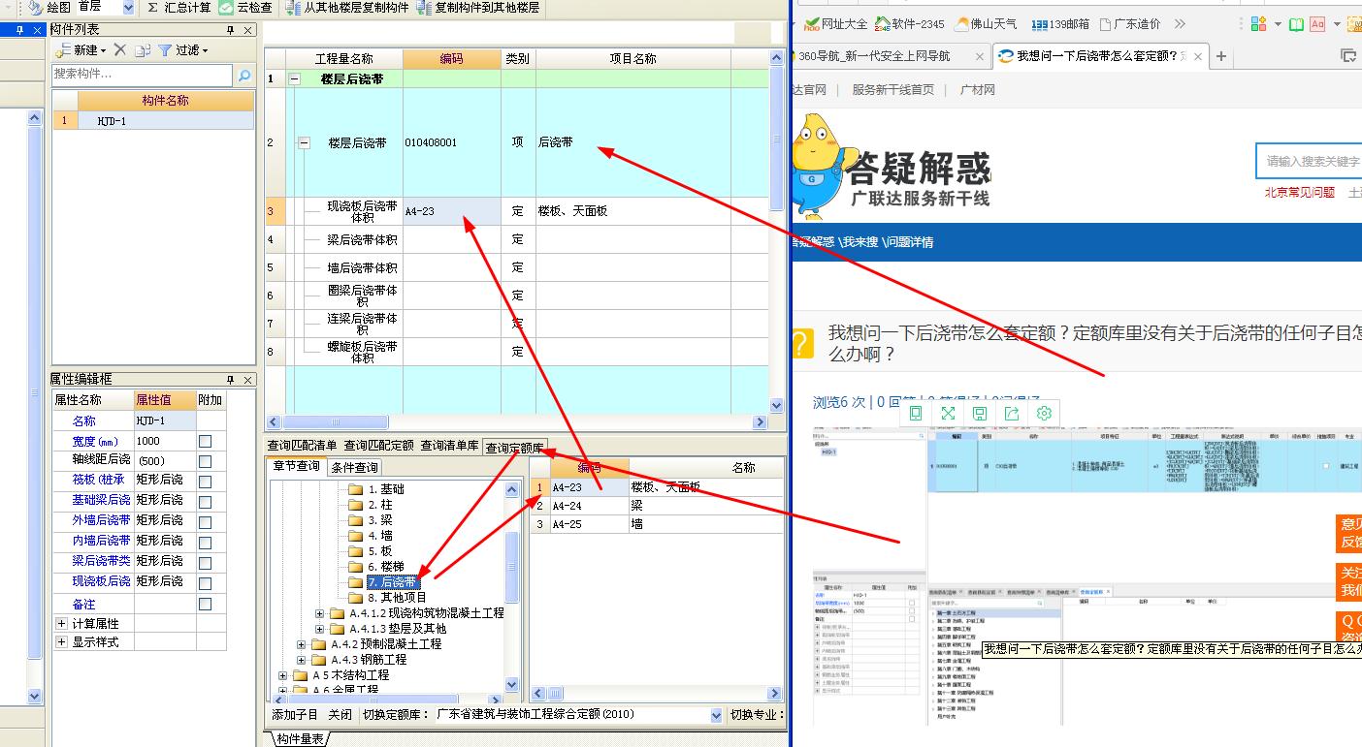Click the green reading-mode book icon
1362x747 pixels.
pyautogui.click(x=1296, y=23)
